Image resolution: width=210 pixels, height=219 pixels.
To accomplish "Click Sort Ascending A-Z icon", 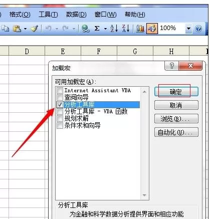I will tap(114, 29).
